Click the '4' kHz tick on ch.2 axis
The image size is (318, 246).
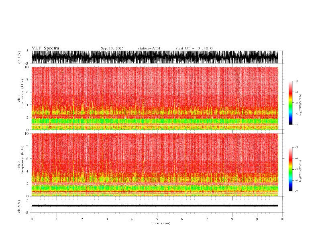28,171
